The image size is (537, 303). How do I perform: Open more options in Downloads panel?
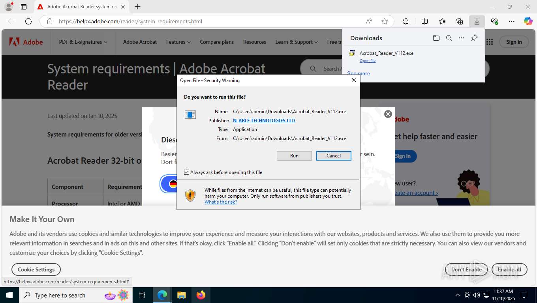(462, 38)
